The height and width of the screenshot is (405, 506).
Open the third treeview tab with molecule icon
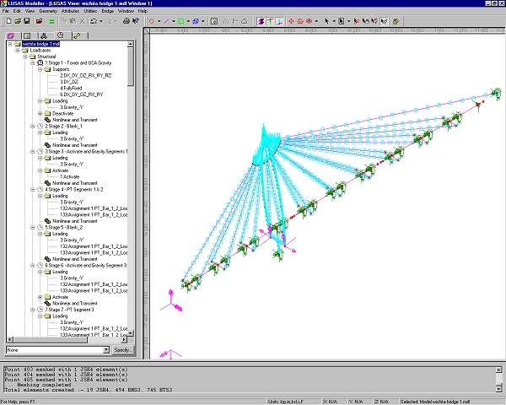point(45,35)
